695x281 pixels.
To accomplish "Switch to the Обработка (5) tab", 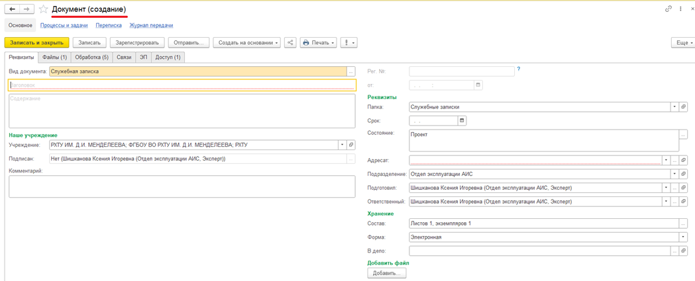I will click(91, 58).
